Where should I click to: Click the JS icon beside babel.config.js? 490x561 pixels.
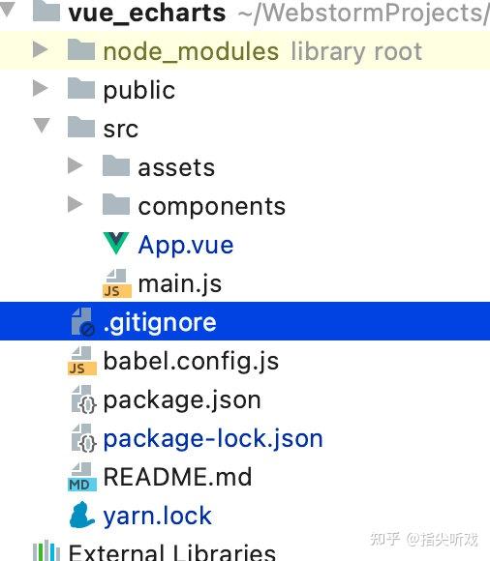click(x=82, y=361)
